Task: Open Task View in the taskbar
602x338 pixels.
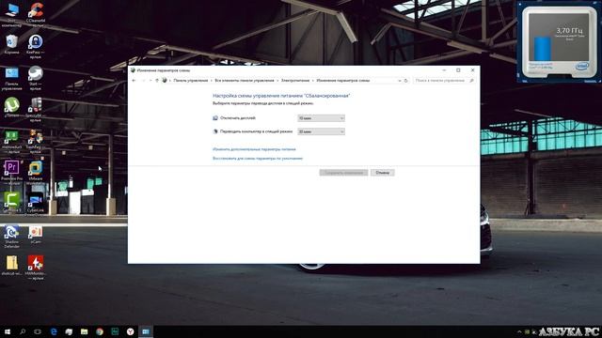Action: [x=38, y=331]
